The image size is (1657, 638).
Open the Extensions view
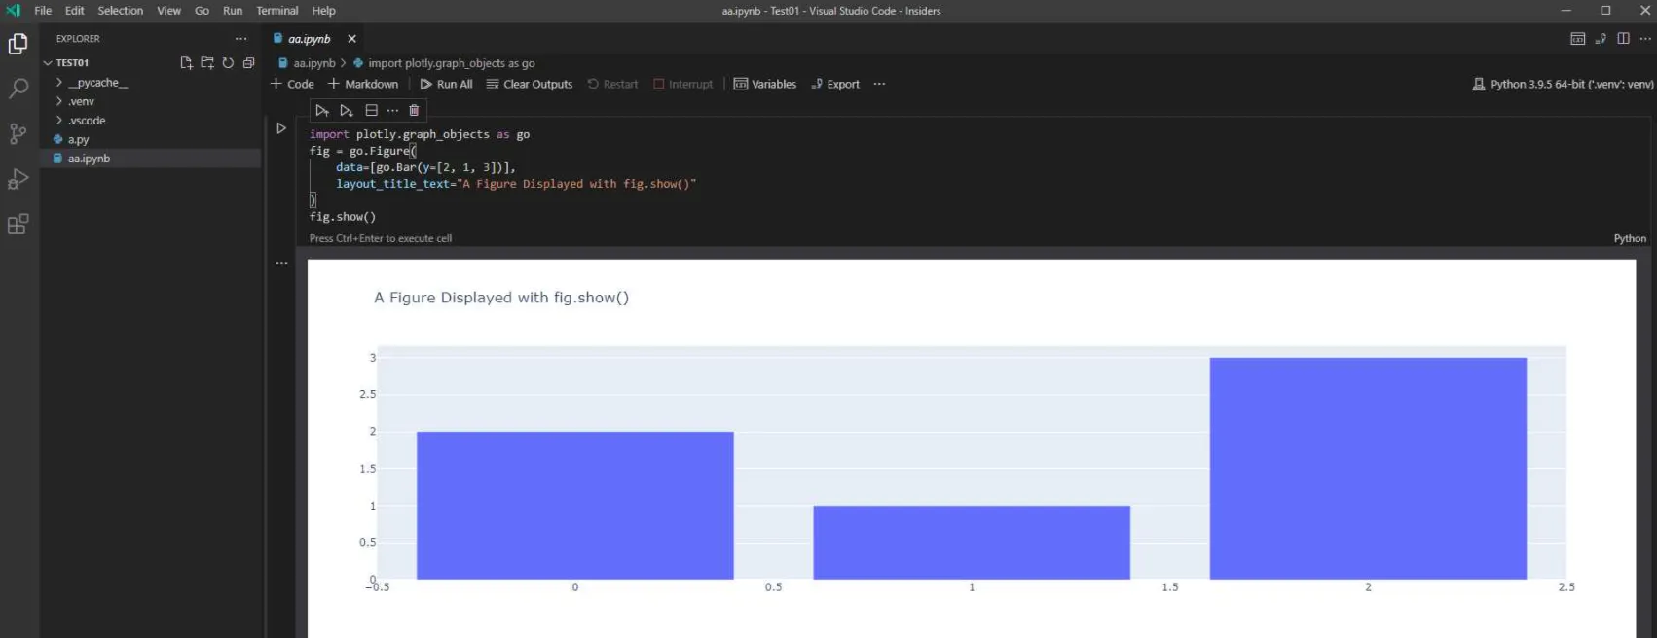click(18, 225)
